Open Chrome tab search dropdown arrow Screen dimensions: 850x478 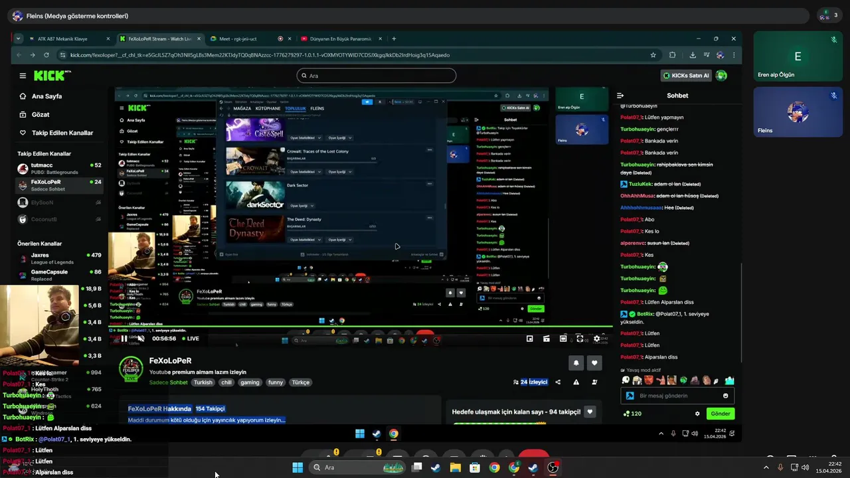point(18,39)
